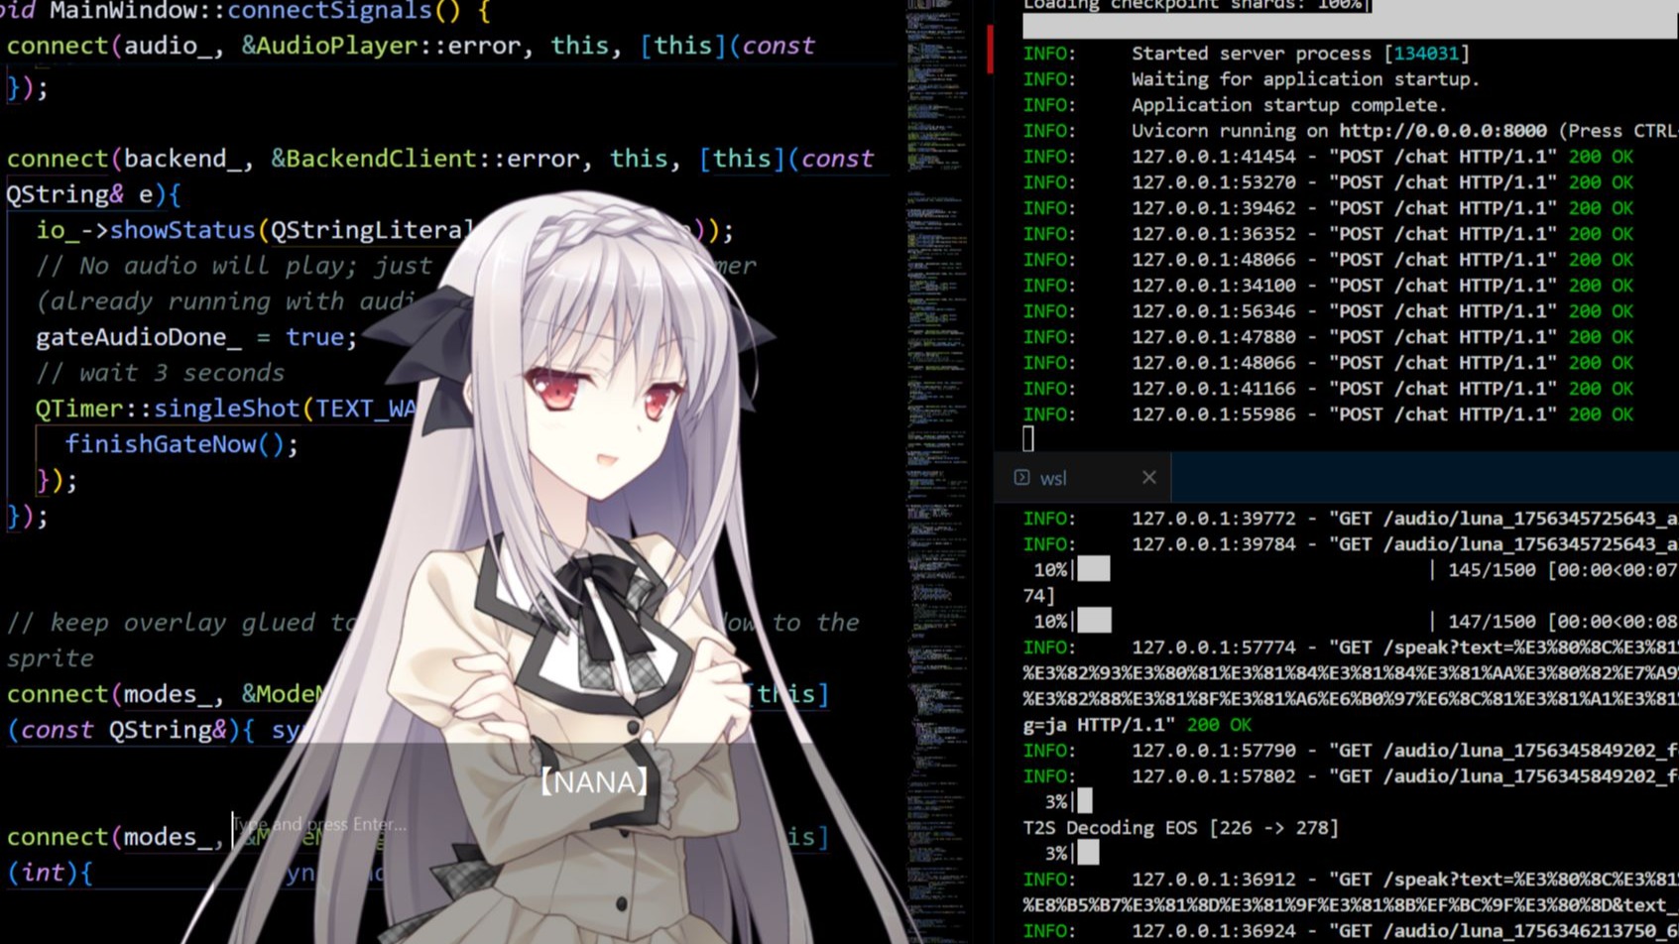Click the '&BackendClient::error' connect line
The height and width of the screenshot is (944, 1679).
[x=440, y=159]
